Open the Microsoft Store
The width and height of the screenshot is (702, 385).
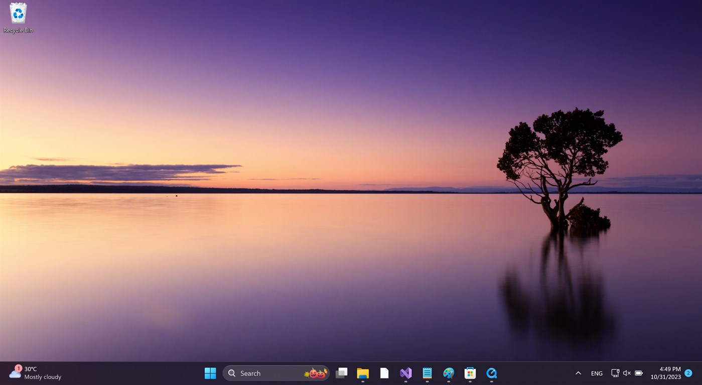[x=470, y=373]
